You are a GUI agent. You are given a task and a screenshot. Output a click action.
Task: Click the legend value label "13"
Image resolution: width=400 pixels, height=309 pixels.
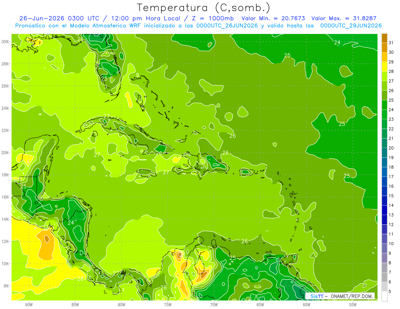tap(391, 215)
